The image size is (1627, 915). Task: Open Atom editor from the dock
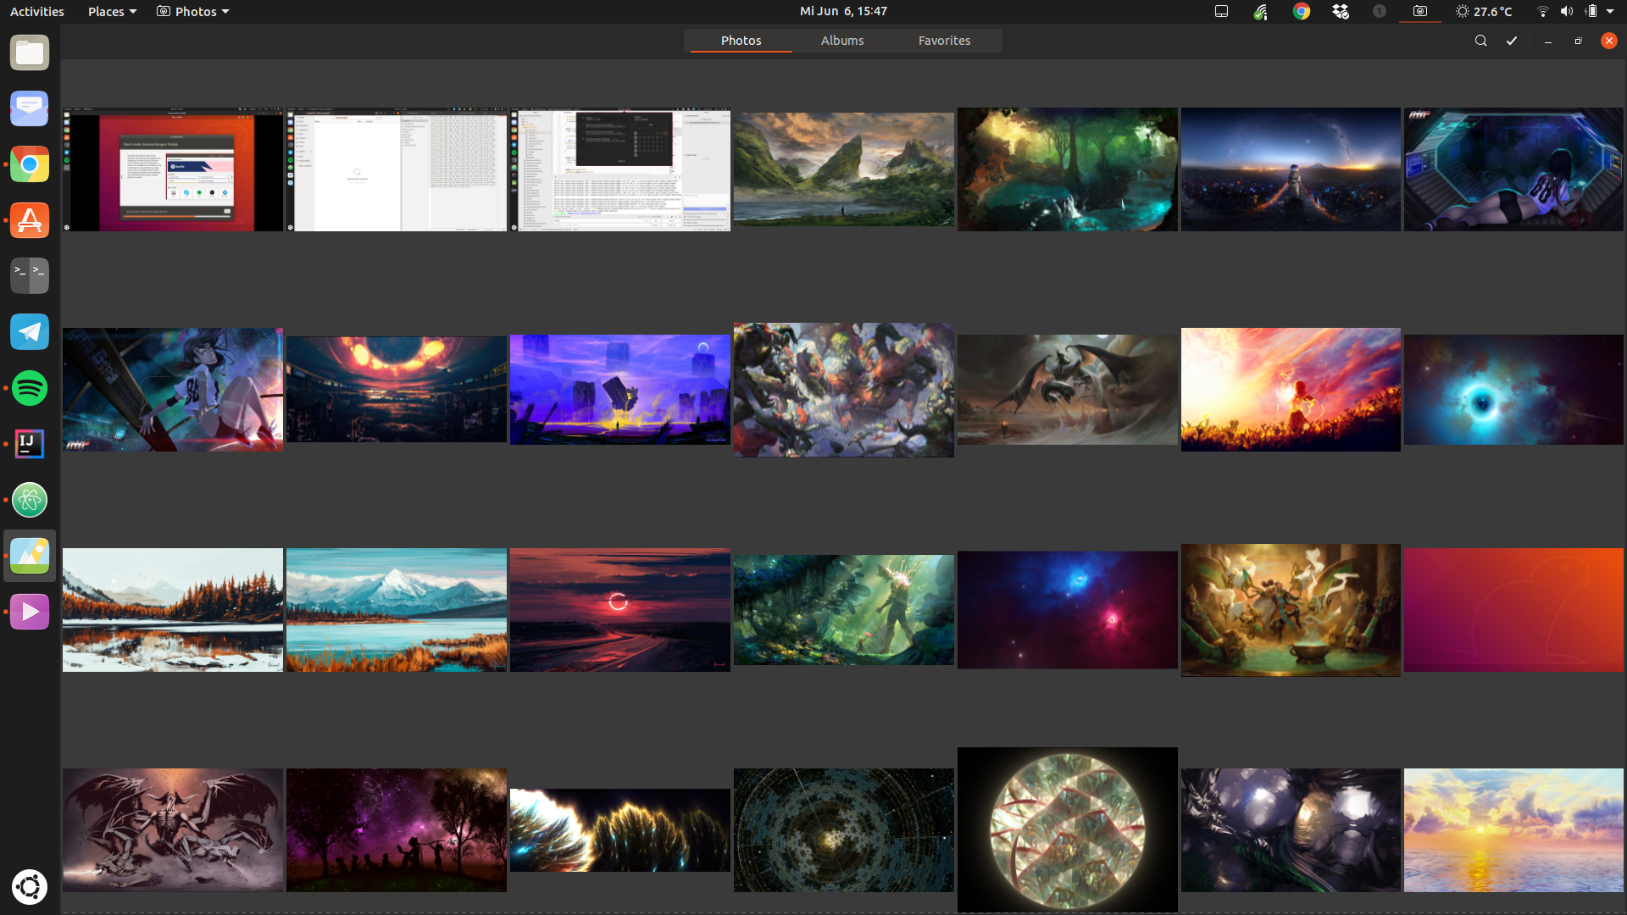[30, 500]
